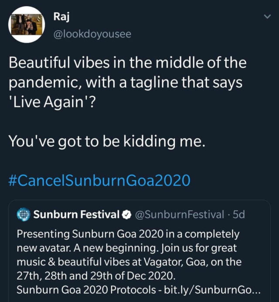Open the #CancelSunburnGoa2020 hashtag
The width and height of the screenshot is (279, 302).
pyautogui.click(x=99, y=180)
